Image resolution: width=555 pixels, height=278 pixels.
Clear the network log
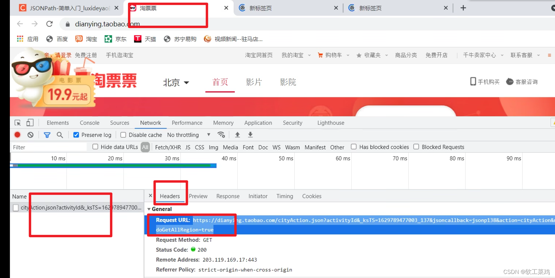[x=31, y=135]
